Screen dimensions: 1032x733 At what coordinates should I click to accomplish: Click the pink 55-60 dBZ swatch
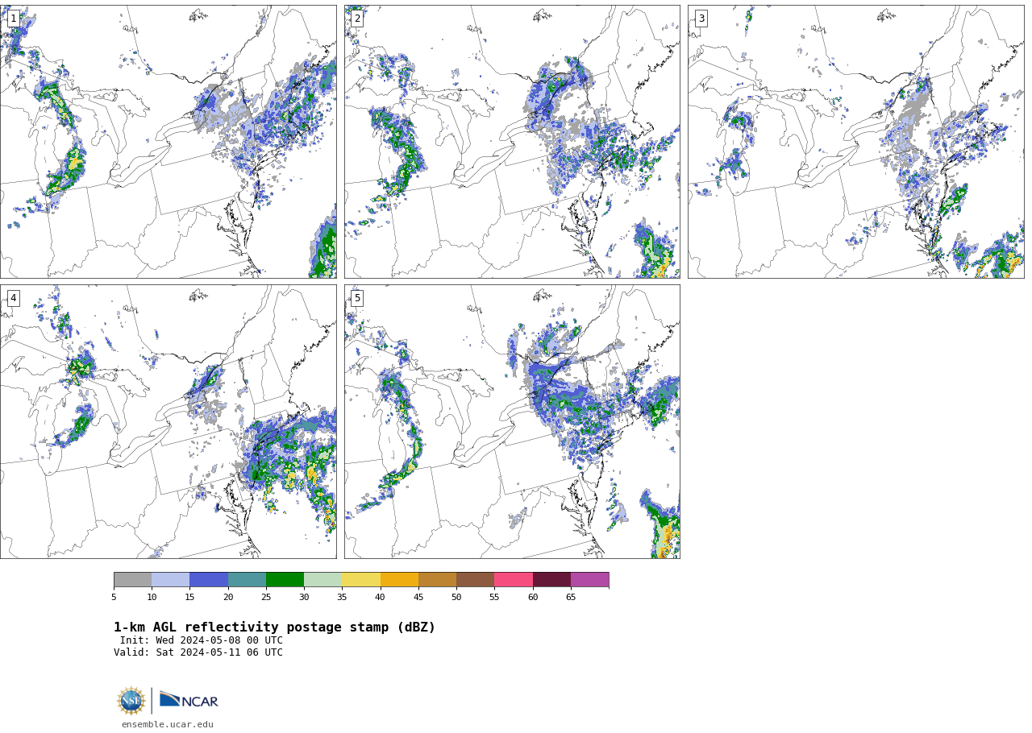point(514,580)
